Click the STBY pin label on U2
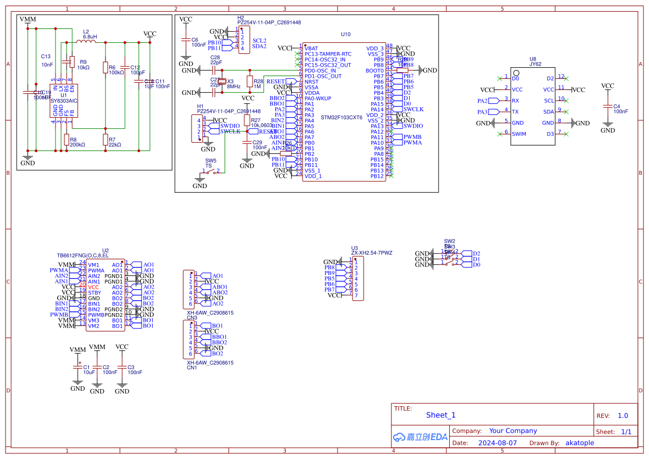 click(x=94, y=292)
